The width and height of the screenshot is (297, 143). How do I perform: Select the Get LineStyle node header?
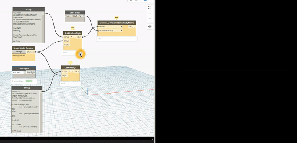pos(71,68)
